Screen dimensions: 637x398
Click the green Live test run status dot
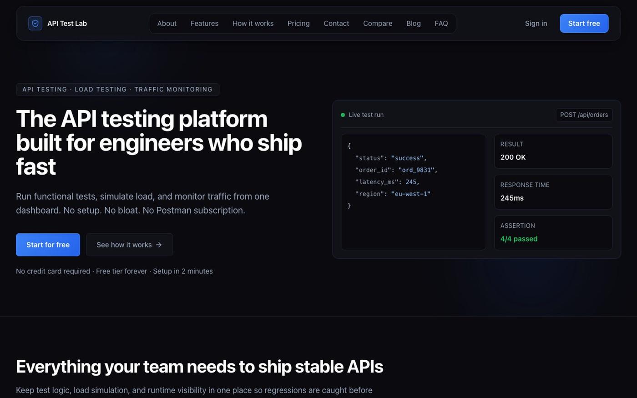coord(343,115)
